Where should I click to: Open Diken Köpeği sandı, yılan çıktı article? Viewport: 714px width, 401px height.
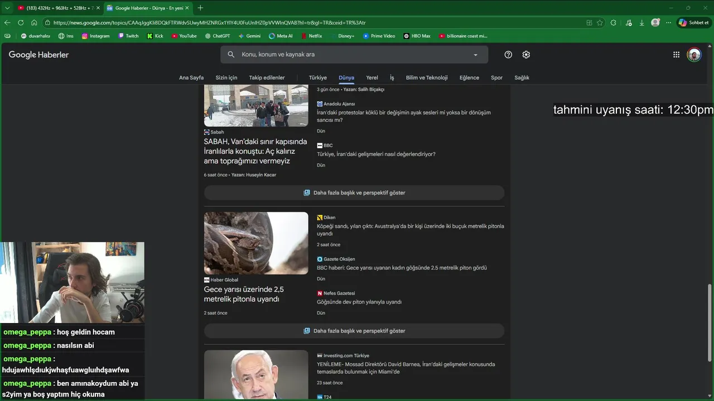click(x=411, y=230)
